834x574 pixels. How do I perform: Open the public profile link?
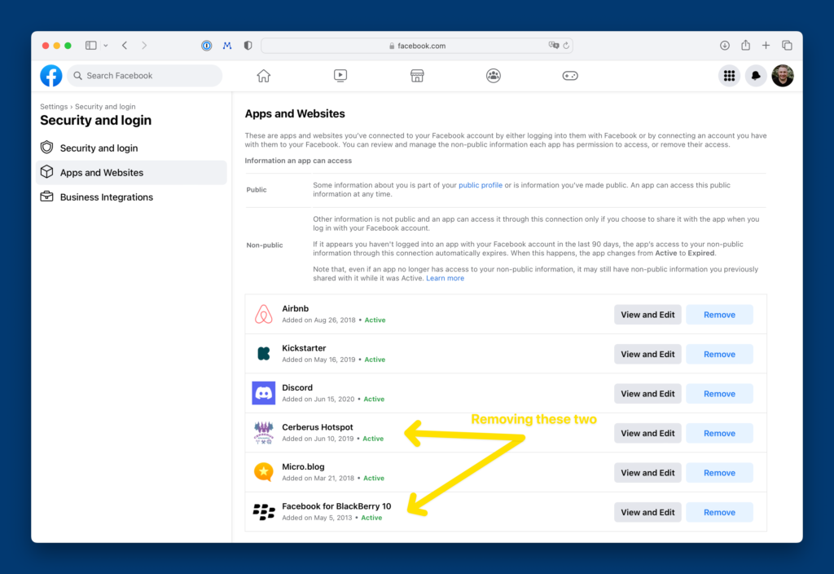point(480,185)
